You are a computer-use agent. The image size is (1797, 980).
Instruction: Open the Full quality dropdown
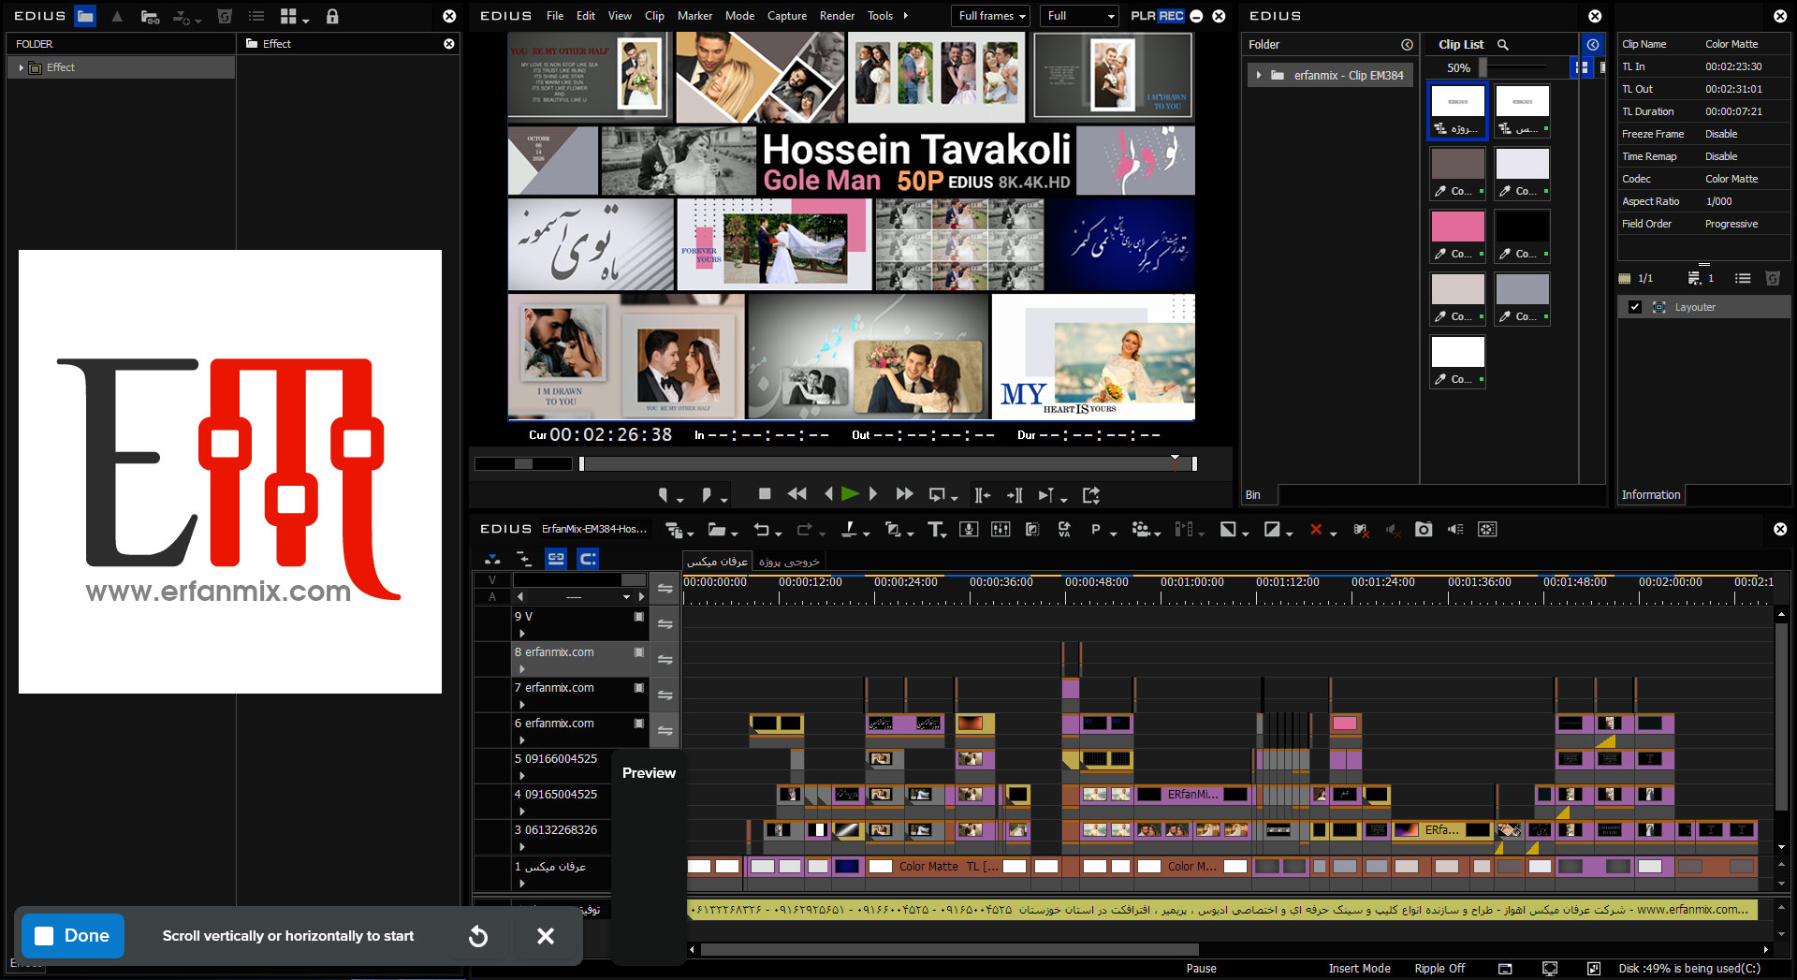pos(1081,16)
